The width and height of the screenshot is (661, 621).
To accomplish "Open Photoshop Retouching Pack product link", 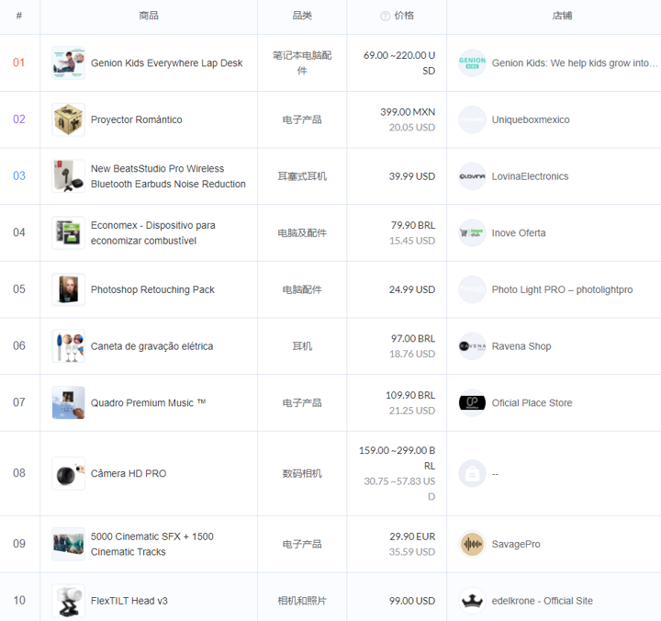I will tap(152, 289).
